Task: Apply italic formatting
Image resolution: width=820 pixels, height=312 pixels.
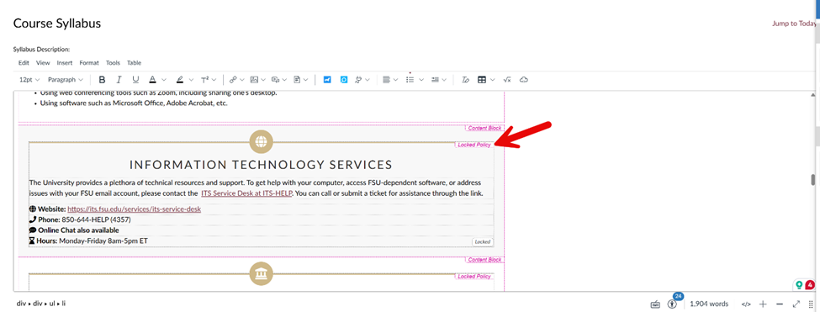Action: click(119, 80)
